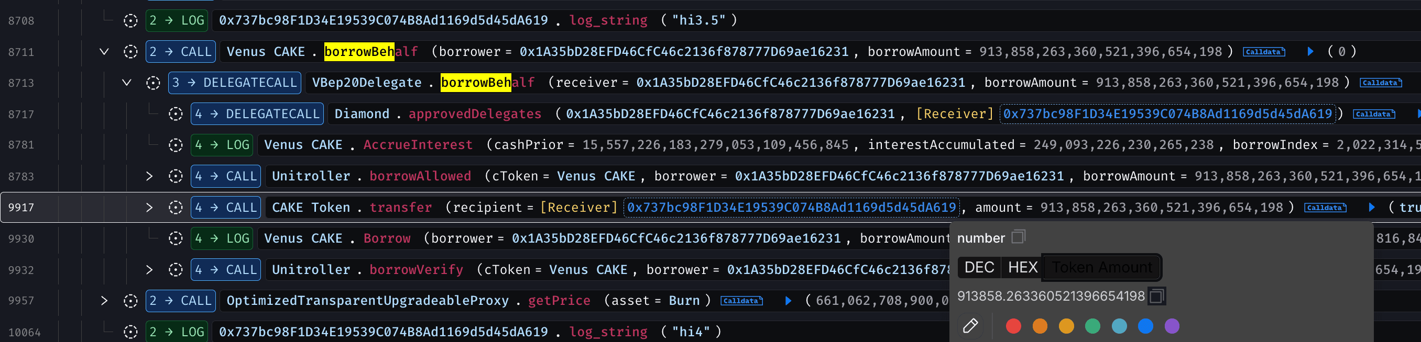This screenshot has width=1421, height=342.
Task: Click play triangle after getPrice Calldata
Action: [788, 301]
